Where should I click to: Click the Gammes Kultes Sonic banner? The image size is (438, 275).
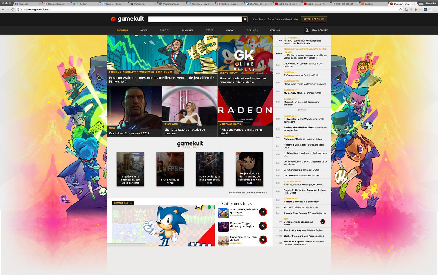pyautogui.click(x=163, y=225)
